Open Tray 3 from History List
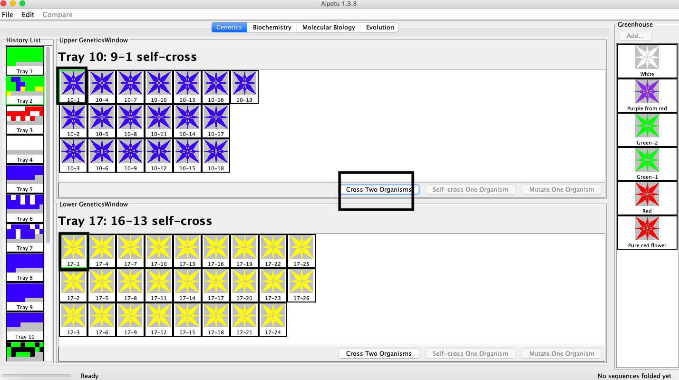679x380 pixels. coord(25,119)
